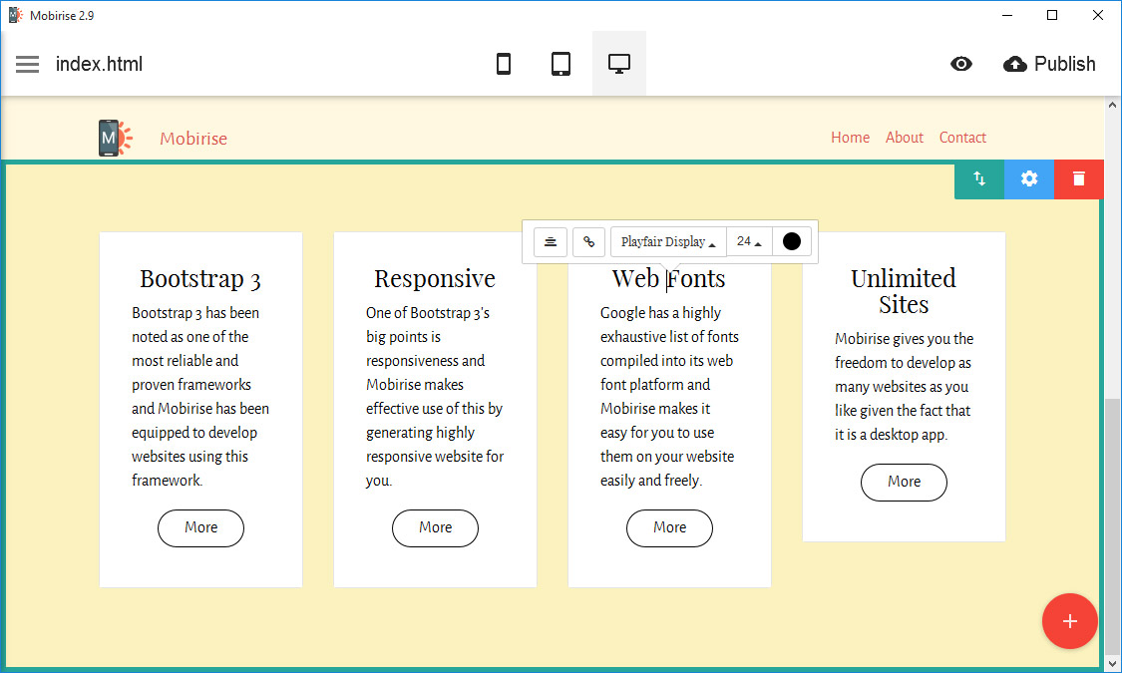Screen dimensions: 1122x673
Task: Click the Google fonts description paragraph
Action: click(670, 397)
